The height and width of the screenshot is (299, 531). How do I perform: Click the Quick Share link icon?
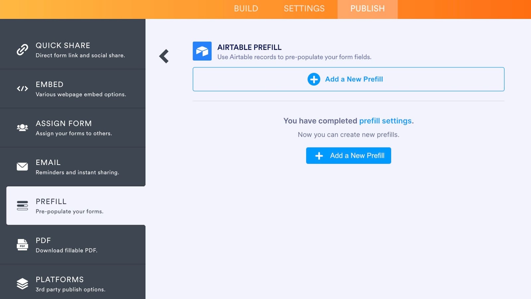point(22,50)
